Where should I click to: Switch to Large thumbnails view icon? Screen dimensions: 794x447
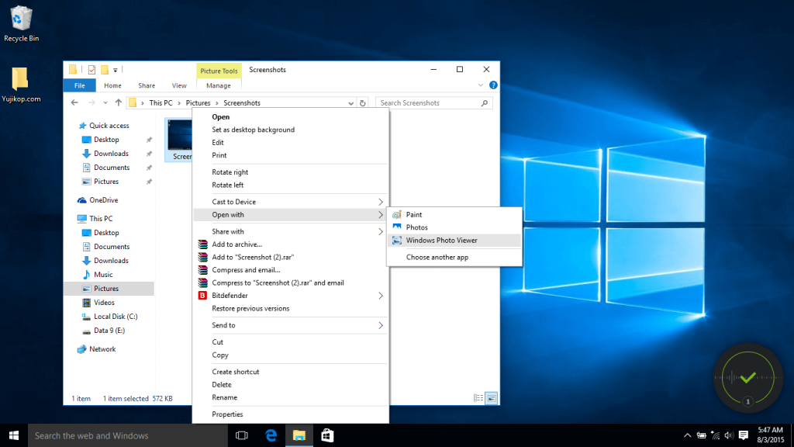coord(491,398)
